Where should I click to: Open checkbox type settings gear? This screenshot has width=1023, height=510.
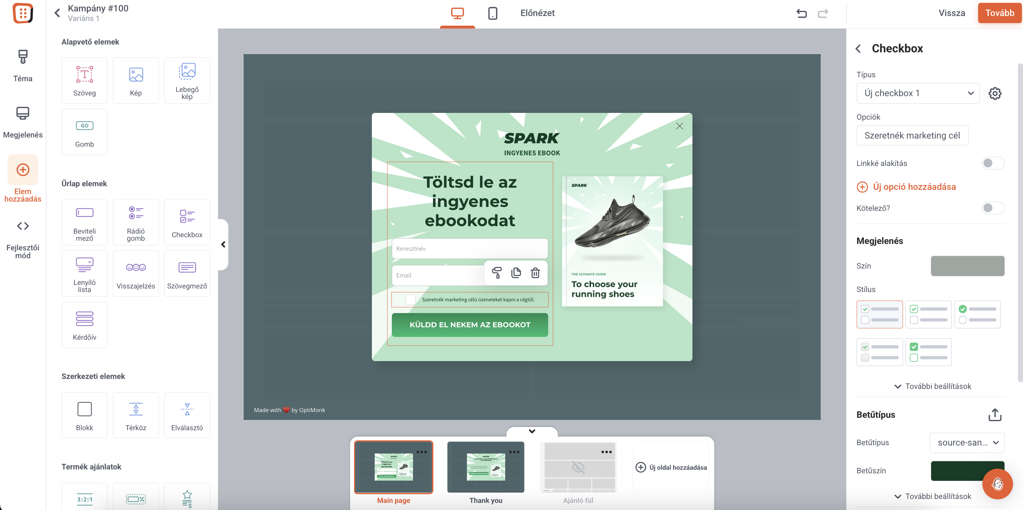995,93
